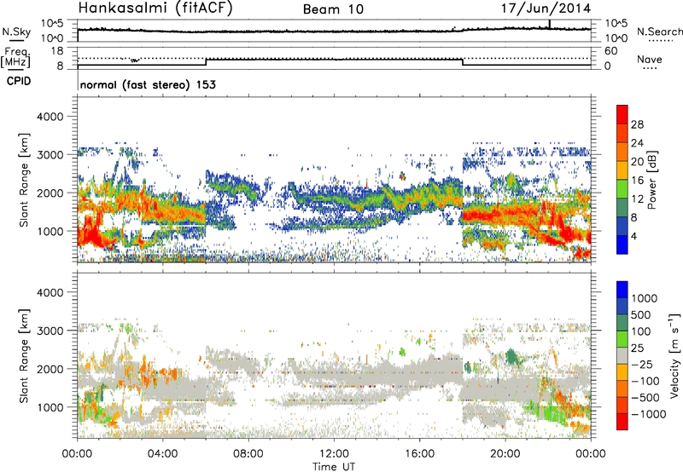Viewport: 683px width, 472px height.
Task: Click green velocity patch near 20:00 at 2300 km
Action: click(512, 357)
